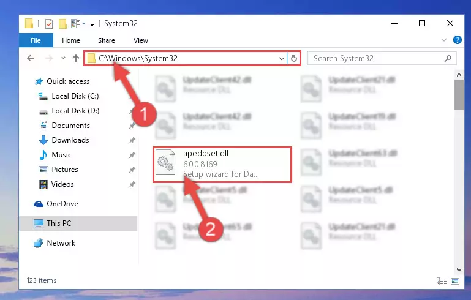Click the New folder icon in title bar
This screenshot has width=471, height=300.
point(62,23)
